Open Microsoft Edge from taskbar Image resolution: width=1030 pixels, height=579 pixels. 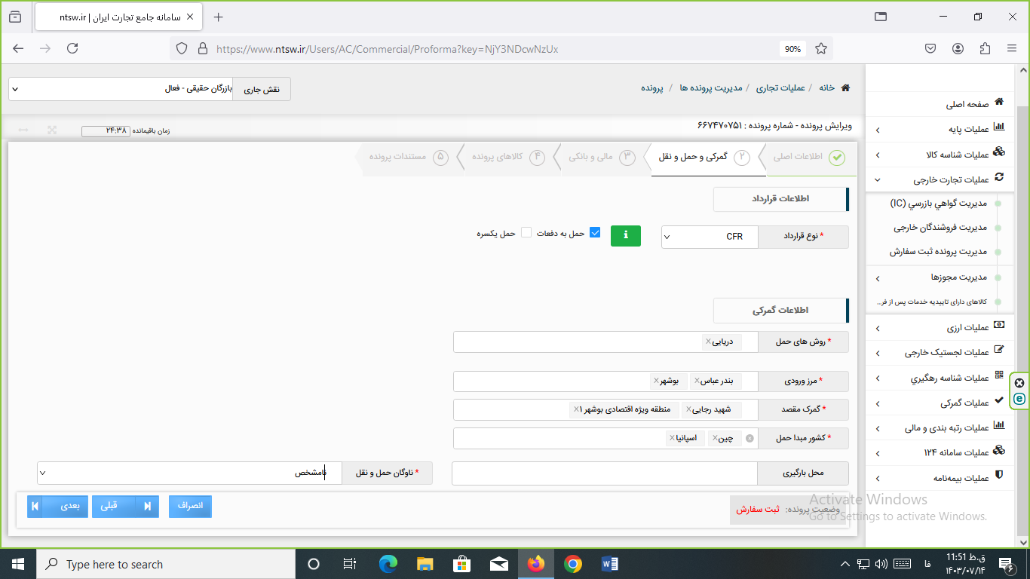pyautogui.click(x=388, y=564)
